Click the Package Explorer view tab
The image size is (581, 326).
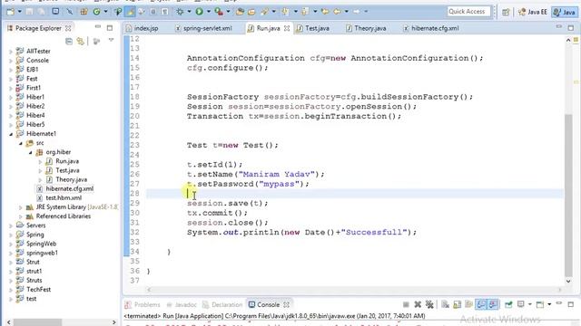[x=39, y=28]
